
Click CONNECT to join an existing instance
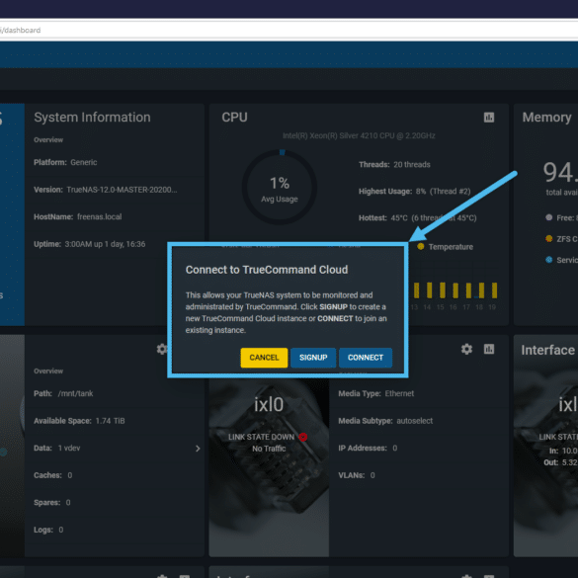click(366, 358)
